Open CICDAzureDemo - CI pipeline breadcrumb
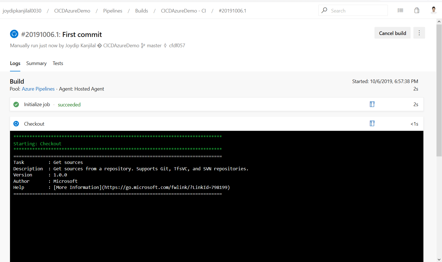 point(183,11)
